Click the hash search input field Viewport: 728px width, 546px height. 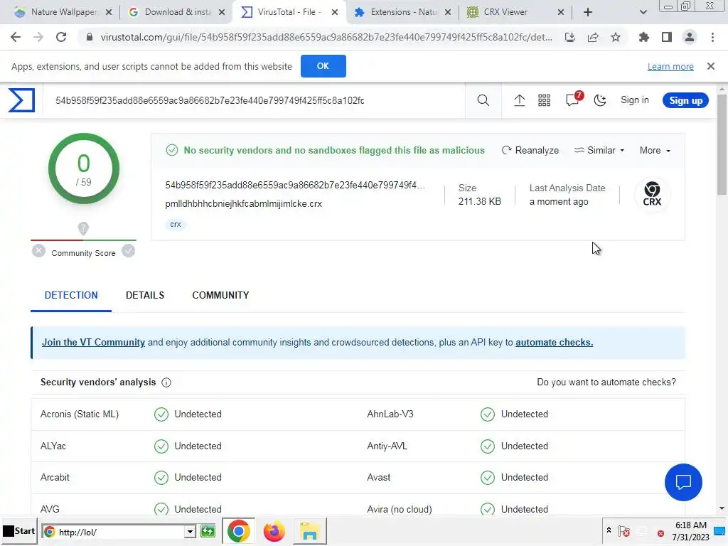255,100
